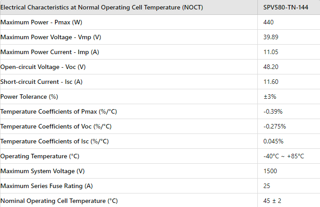The width and height of the screenshot is (320, 207).
Task: Click the 1500 maximum system voltage value
Action: (x=270, y=171)
